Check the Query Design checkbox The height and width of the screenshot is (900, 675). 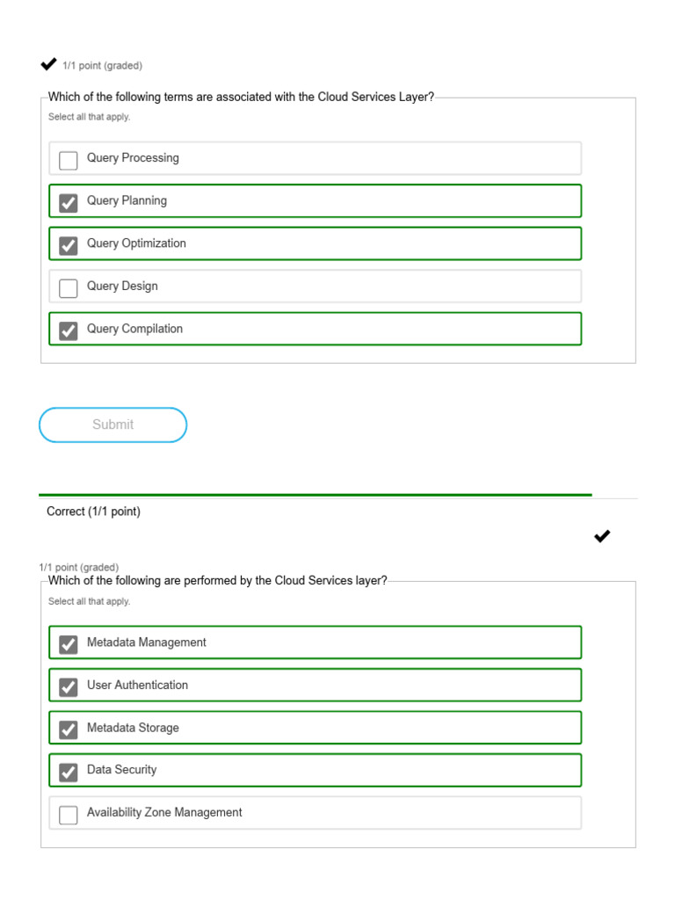(x=69, y=288)
